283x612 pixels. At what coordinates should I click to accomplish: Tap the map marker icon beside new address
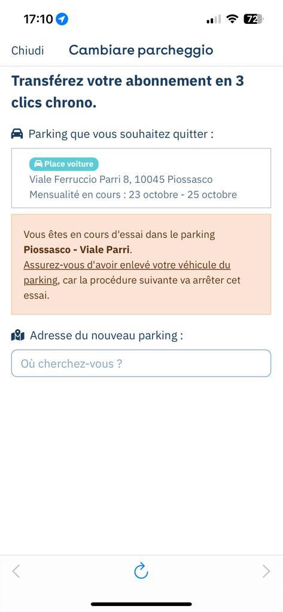click(17, 335)
